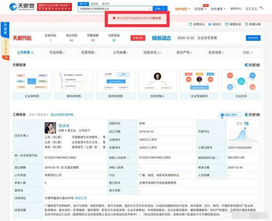272x221 pixels.
Task: Click the left sidebar 官方信息 tab
Action: pyautogui.click(x=5, y=30)
